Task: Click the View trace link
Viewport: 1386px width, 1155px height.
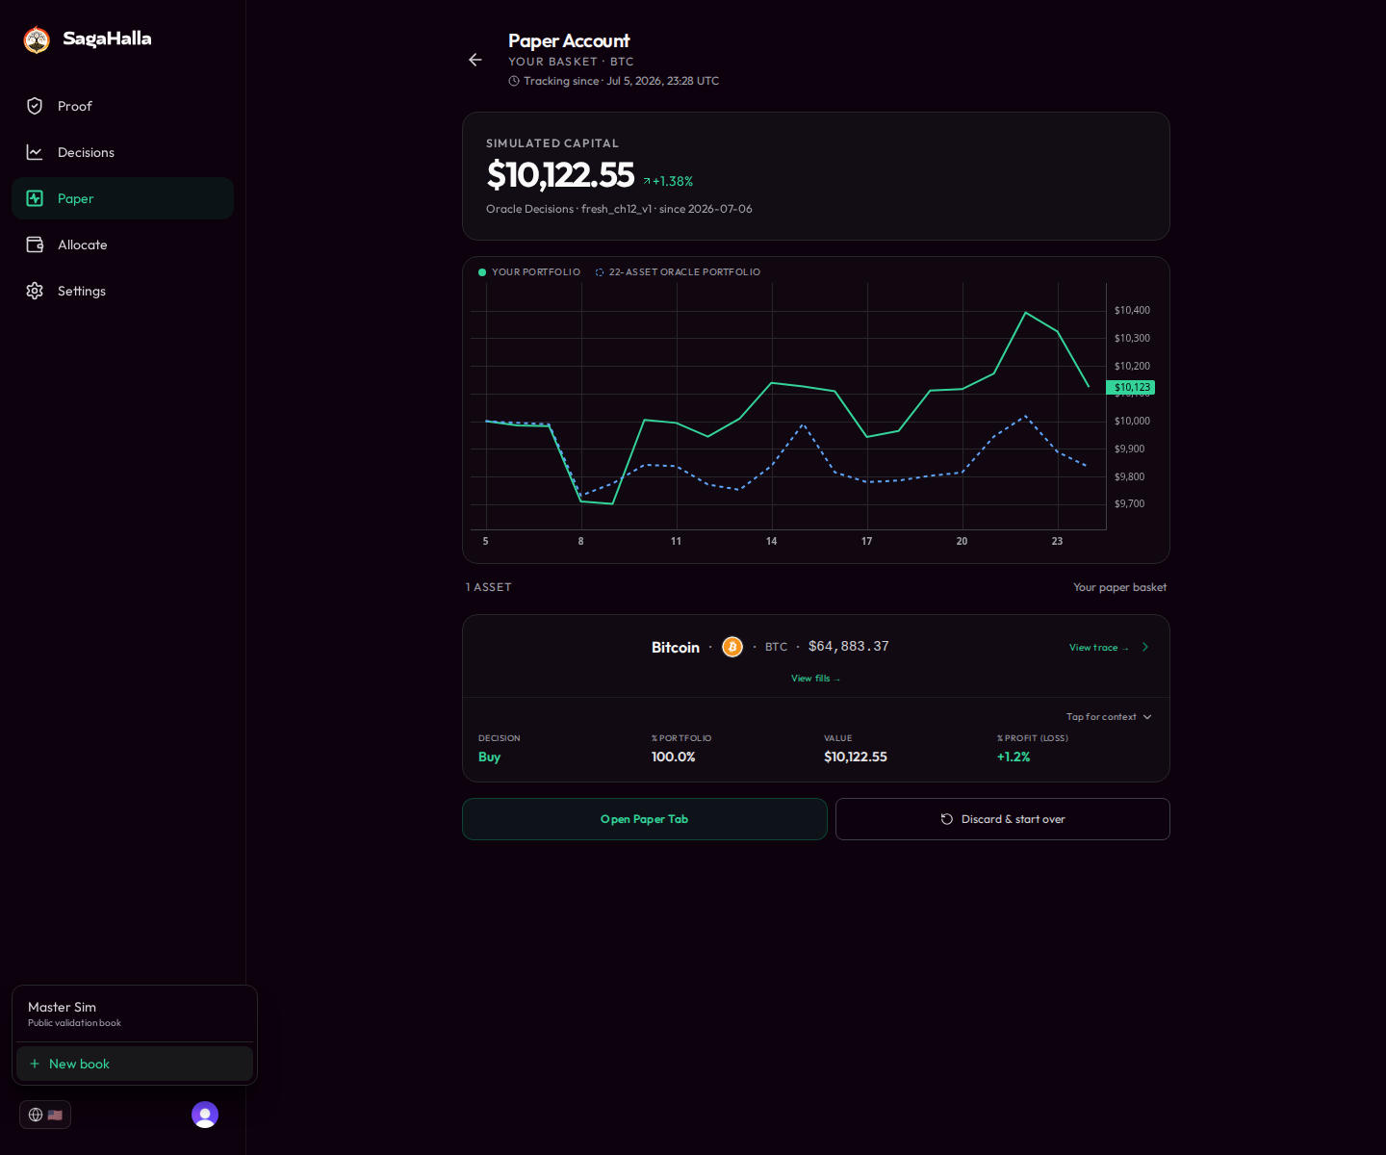Action: [1098, 648]
